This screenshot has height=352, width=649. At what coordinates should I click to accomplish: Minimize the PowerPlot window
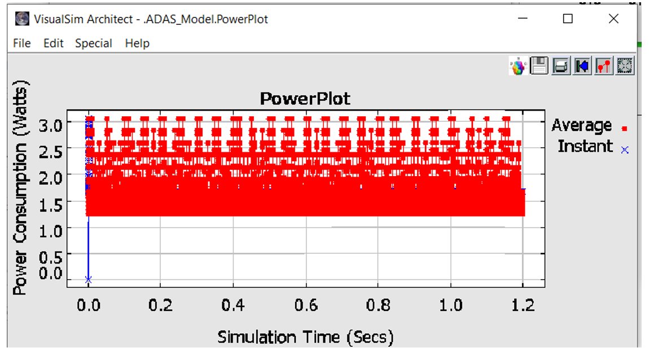click(x=523, y=19)
